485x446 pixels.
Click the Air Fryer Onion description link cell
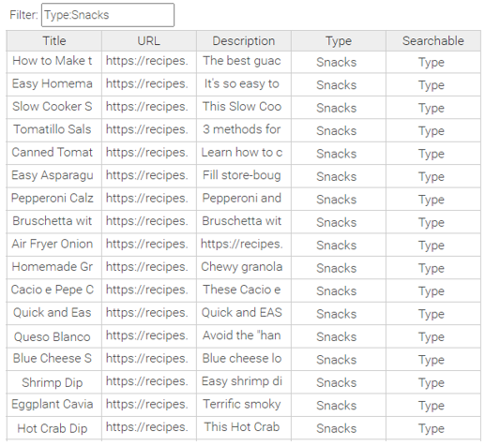pyautogui.click(x=244, y=245)
